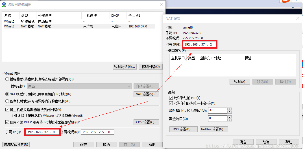The width and height of the screenshot is (303, 149).
Task: Click the 主机连接 column header
Action: tap(96, 16)
